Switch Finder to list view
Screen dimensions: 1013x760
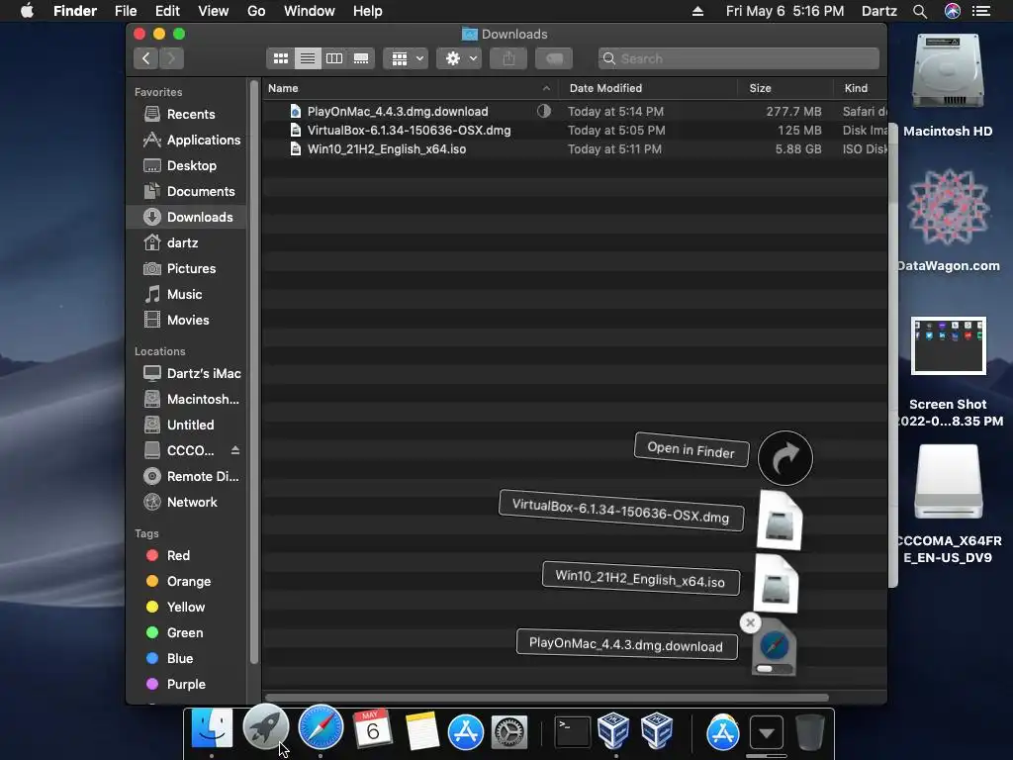point(308,58)
